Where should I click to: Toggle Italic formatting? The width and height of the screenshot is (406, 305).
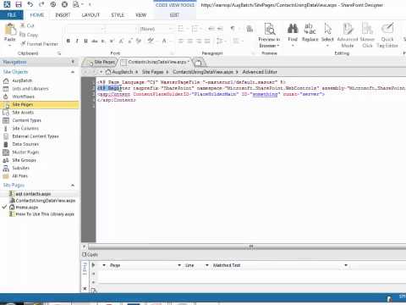(x=77, y=42)
